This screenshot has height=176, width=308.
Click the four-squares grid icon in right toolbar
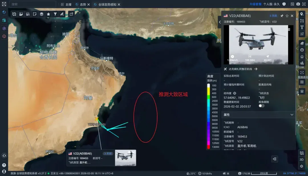coord(302,82)
